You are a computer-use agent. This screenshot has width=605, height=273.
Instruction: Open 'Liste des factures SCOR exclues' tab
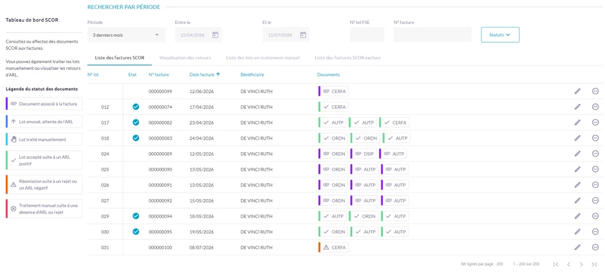click(x=347, y=58)
